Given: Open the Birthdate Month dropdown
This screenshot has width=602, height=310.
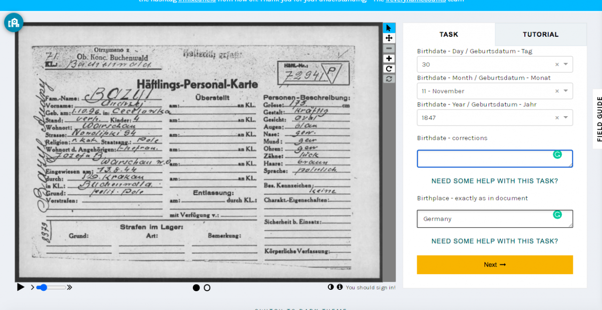Looking at the screenshot, I should click(x=495, y=91).
